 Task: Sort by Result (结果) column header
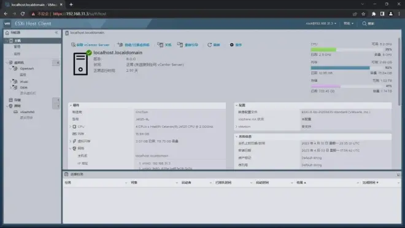[301, 183]
